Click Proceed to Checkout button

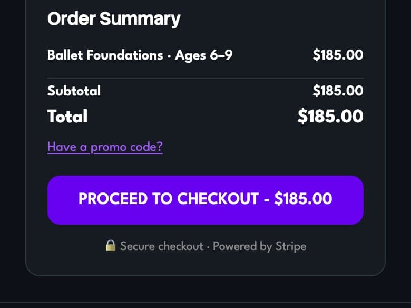pos(205,200)
